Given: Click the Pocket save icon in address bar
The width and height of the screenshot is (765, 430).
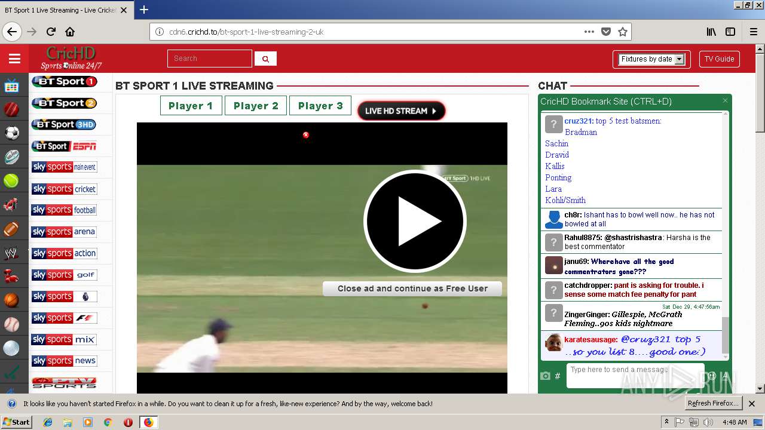Looking at the screenshot, I should [x=606, y=32].
